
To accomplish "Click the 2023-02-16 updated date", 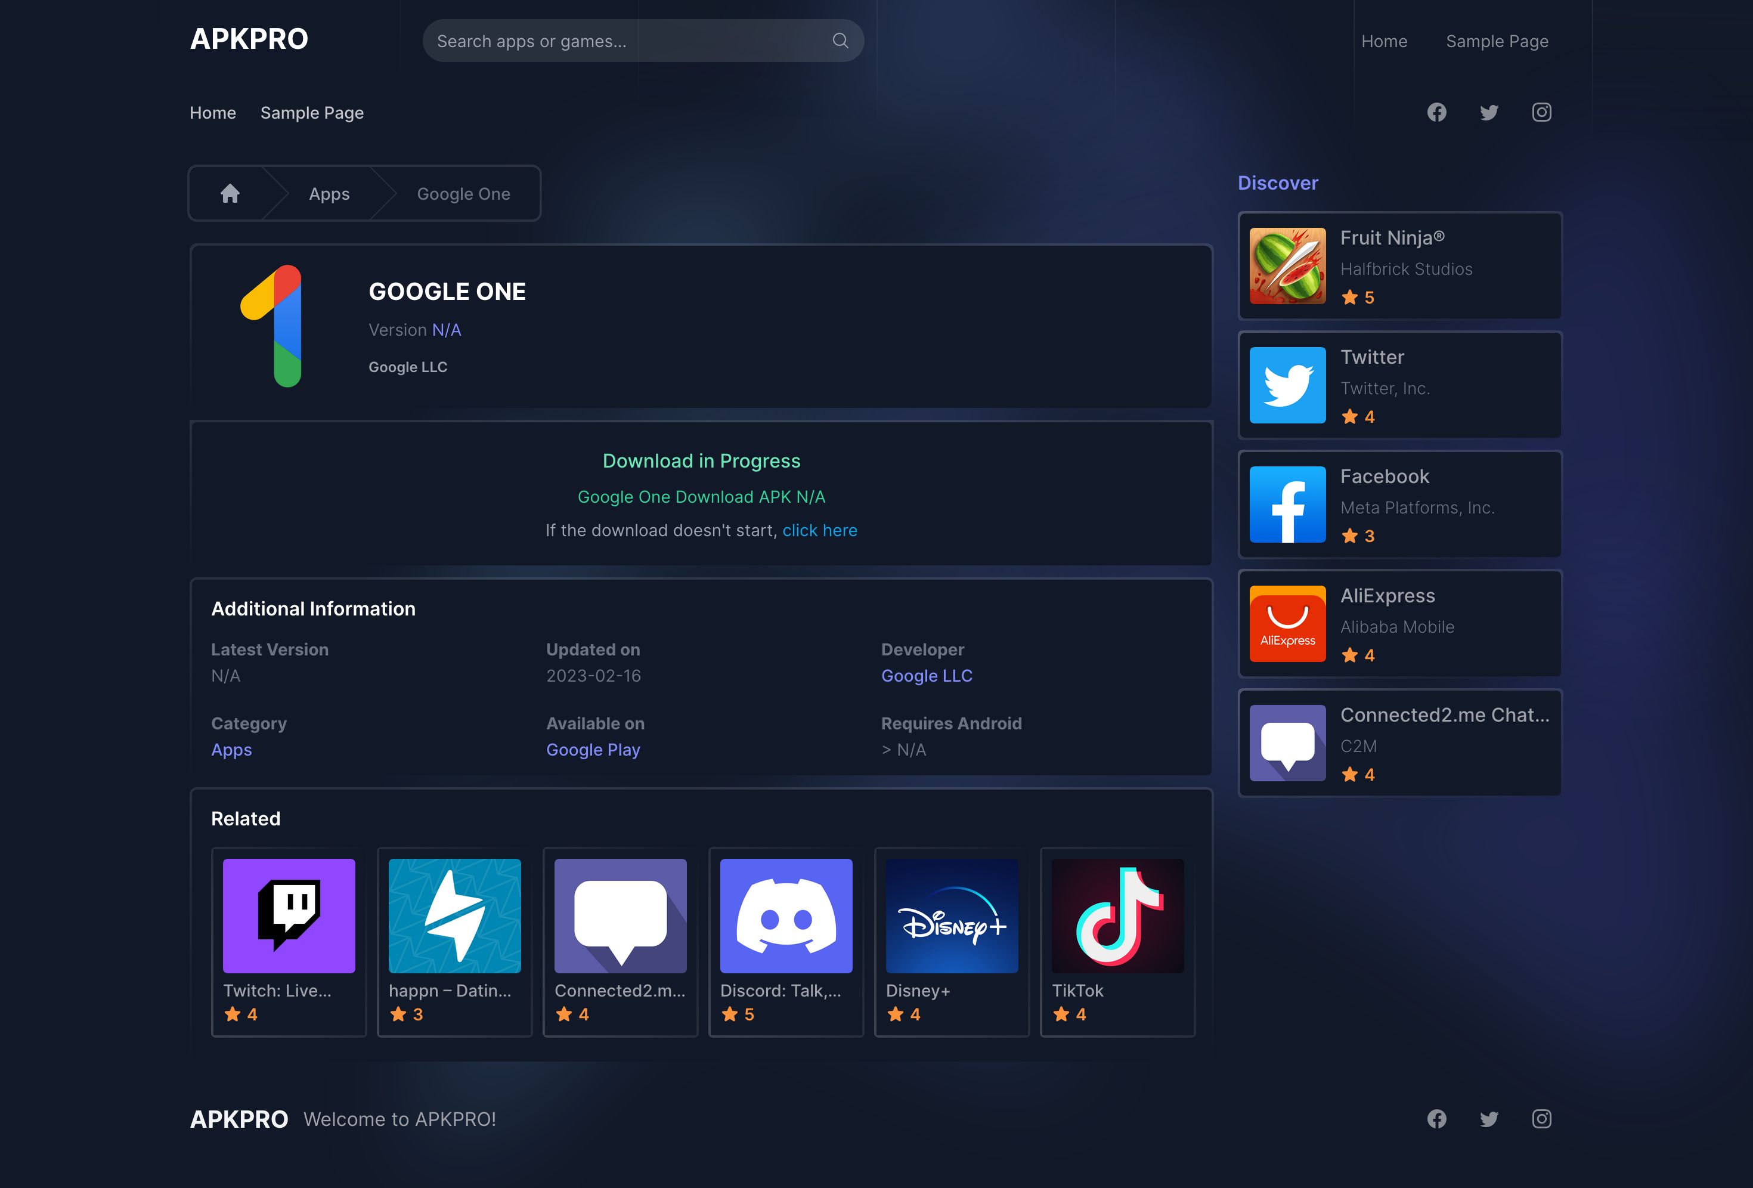I will [594, 676].
